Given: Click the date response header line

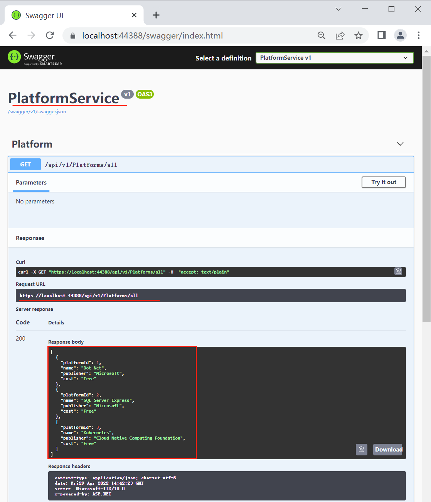Looking at the screenshot, I should 99,483.
